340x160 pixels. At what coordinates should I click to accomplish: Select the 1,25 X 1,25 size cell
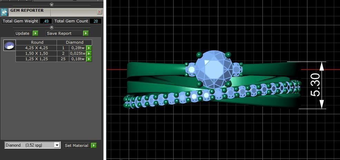36,59
